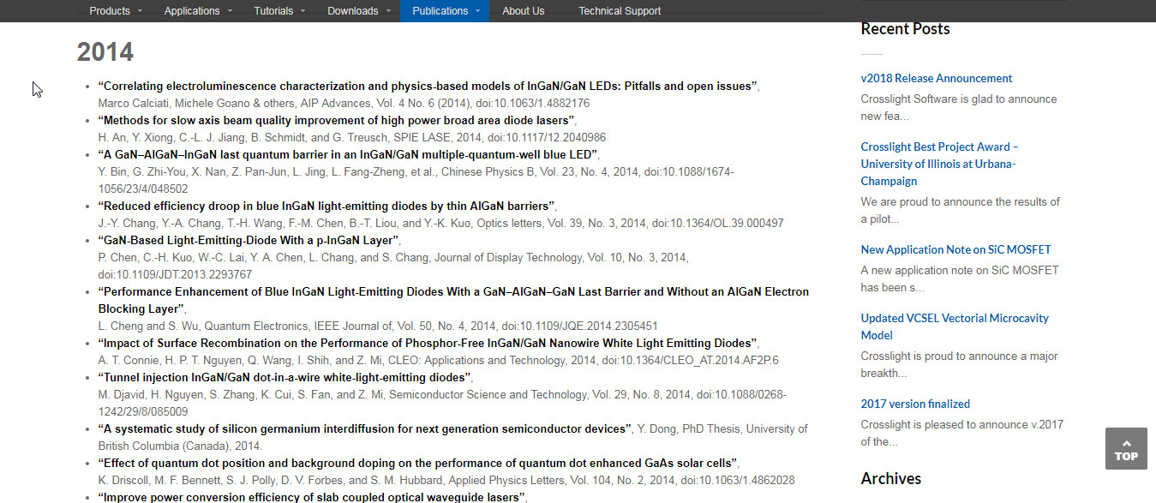Viewport: 1156px width, 503px height.
Task: Read the New Application Note on SiC MOSFET
Action: [x=955, y=249]
